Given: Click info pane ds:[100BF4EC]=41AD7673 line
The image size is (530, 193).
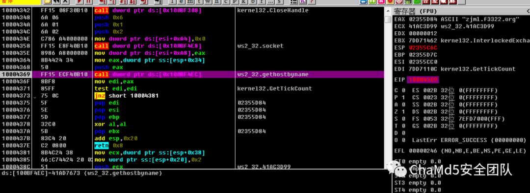Looking at the screenshot, I should pos(81,173).
